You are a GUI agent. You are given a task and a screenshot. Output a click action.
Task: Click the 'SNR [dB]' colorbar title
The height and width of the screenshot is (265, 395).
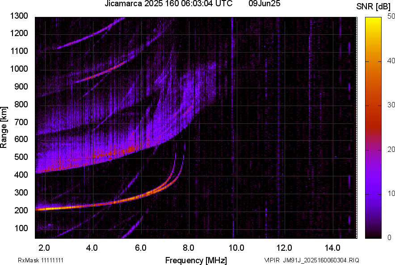(373, 7)
